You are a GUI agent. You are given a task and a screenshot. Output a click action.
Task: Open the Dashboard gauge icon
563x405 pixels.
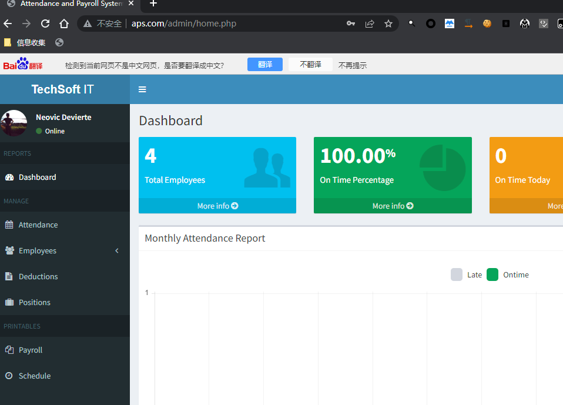[x=9, y=178]
